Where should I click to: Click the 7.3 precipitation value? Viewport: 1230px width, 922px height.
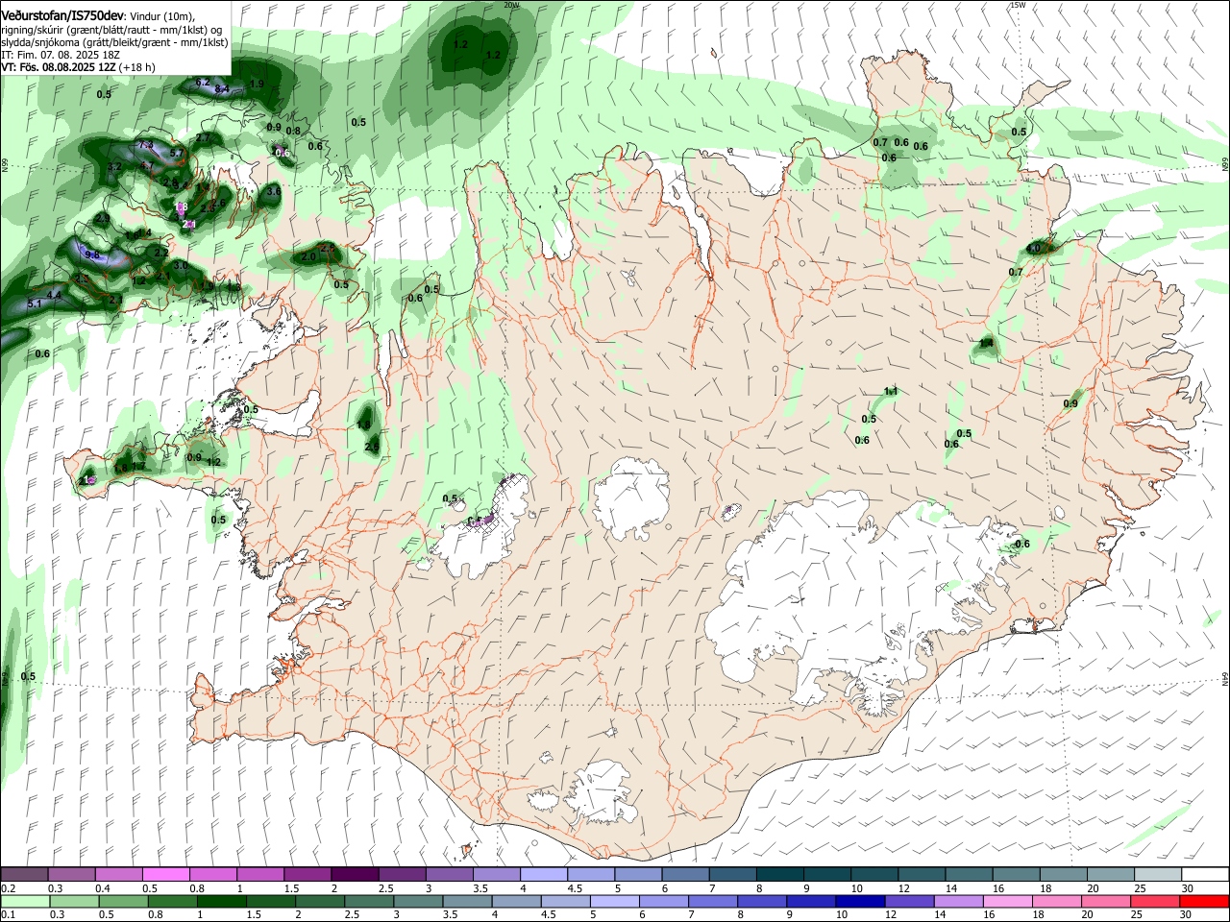pos(146,144)
